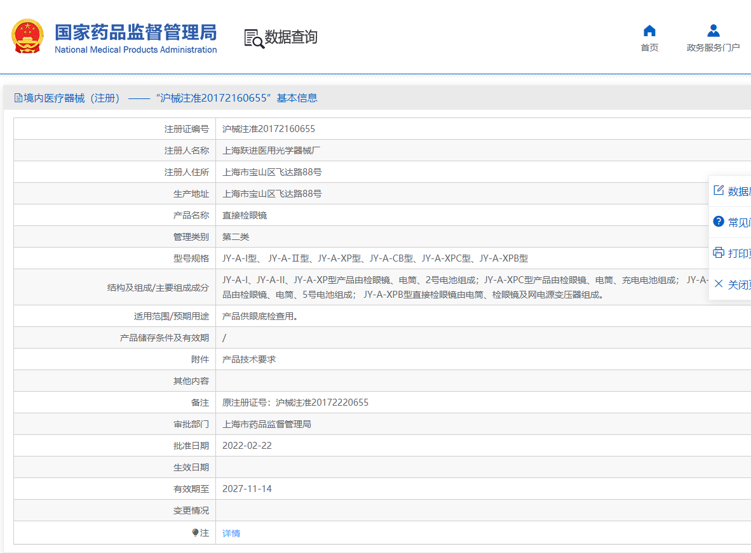Click the structure composition description text

(465, 287)
